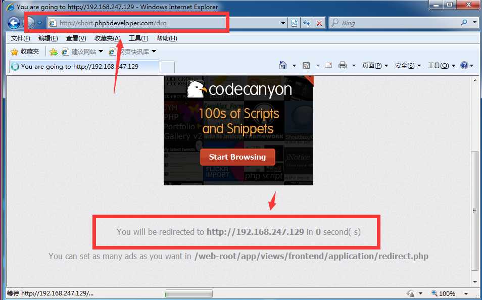Click the blue Help question mark icon

click(x=464, y=65)
